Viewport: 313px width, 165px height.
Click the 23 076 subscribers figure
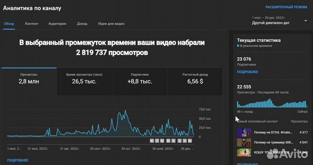pos(244,59)
